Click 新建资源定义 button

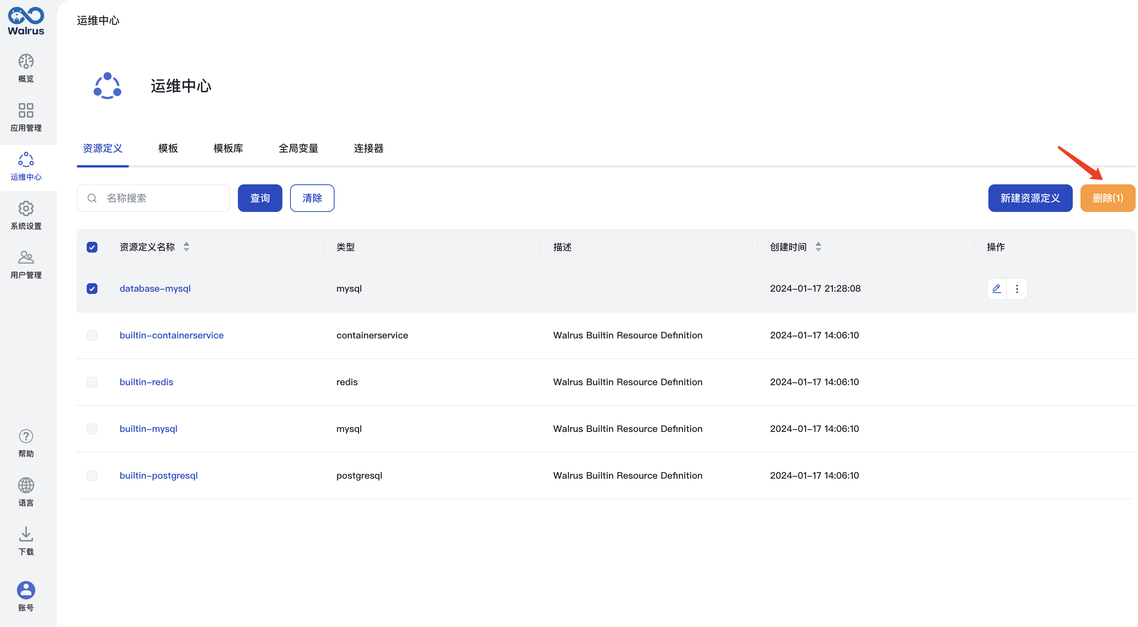[1030, 198]
